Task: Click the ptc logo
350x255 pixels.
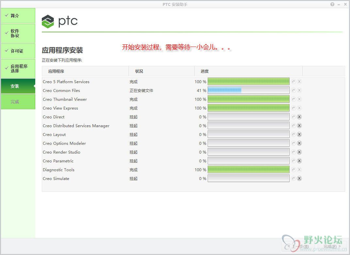Action: 60,22
